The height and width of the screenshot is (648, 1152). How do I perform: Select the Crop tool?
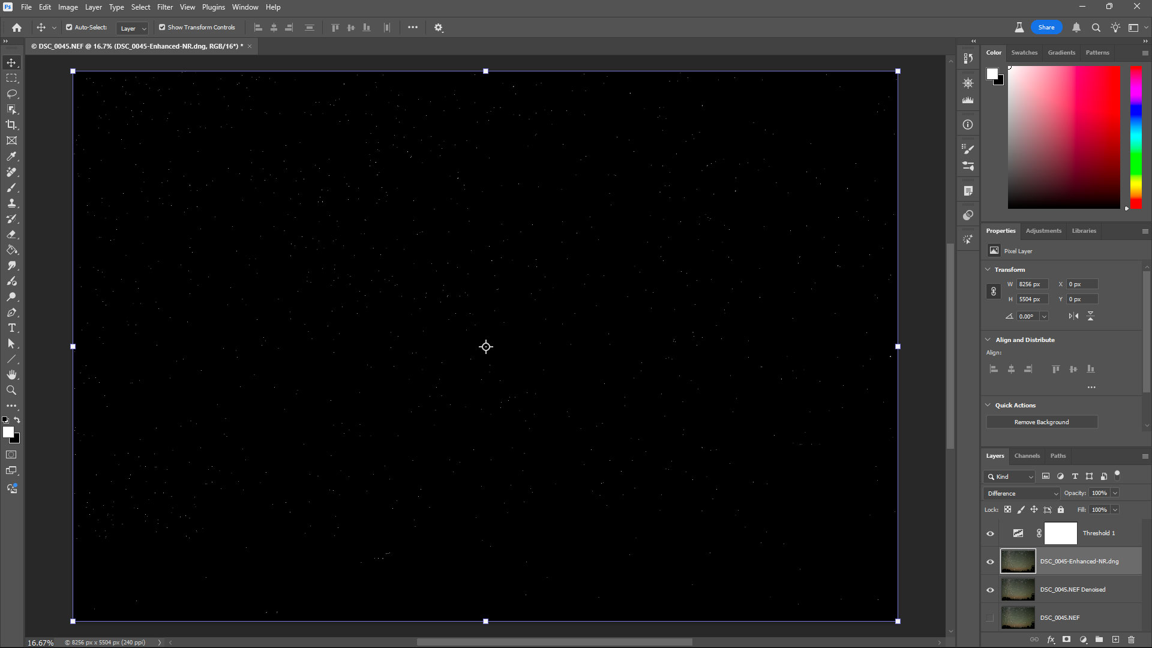coord(12,125)
